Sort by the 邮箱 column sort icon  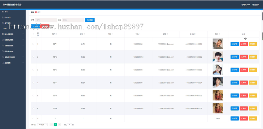click(x=167, y=34)
